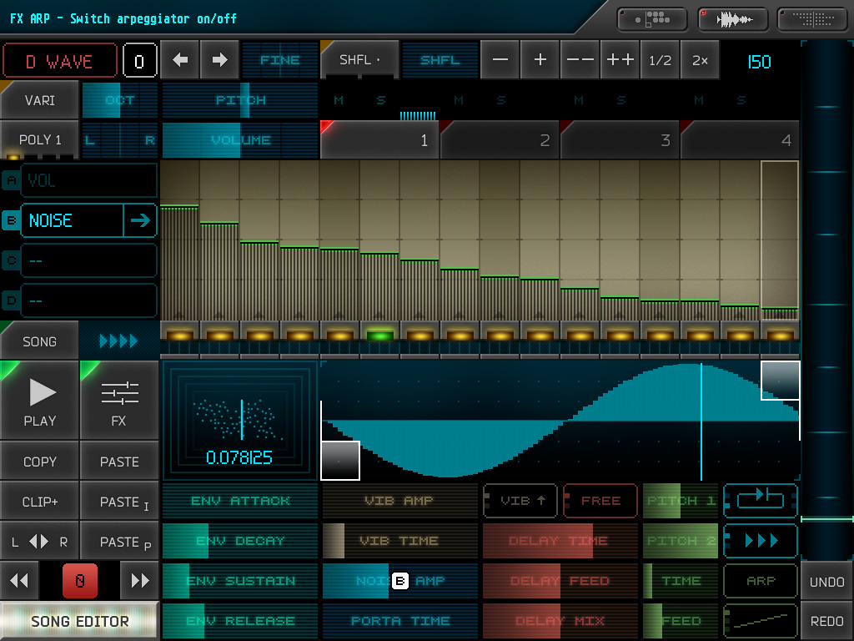Rewind with the double-left arrows
Screen dimensions: 854x641
pos(19,581)
